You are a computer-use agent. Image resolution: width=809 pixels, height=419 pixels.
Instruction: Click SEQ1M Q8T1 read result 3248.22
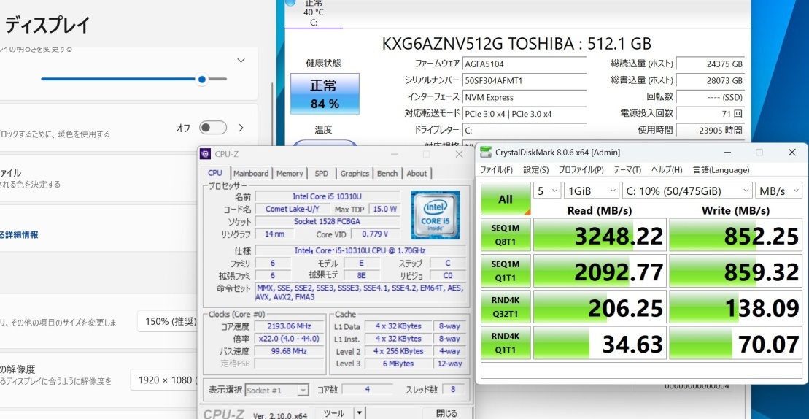(x=600, y=235)
